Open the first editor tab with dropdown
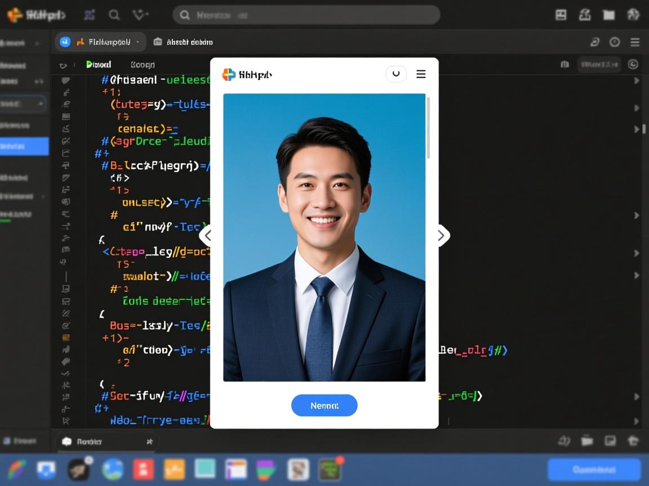Screen dimensions: 649x486 point(101,42)
